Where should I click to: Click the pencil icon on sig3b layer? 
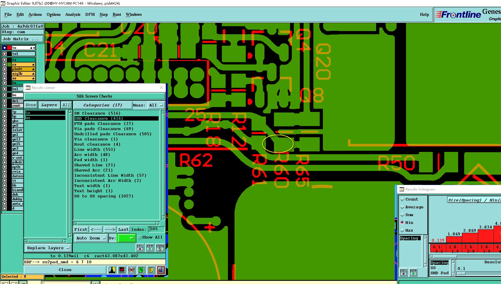(33, 74)
